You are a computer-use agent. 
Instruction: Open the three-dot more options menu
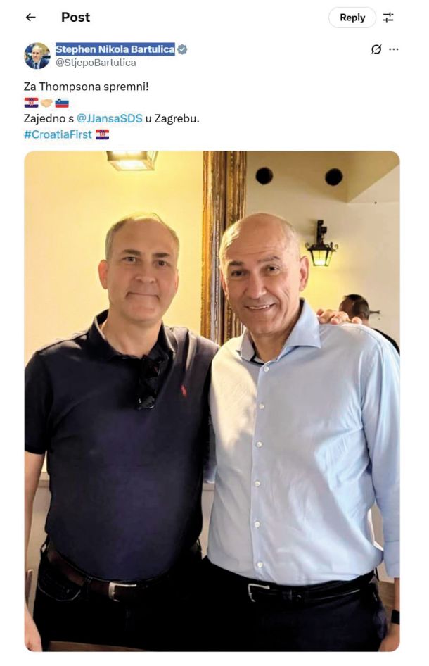point(393,49)
